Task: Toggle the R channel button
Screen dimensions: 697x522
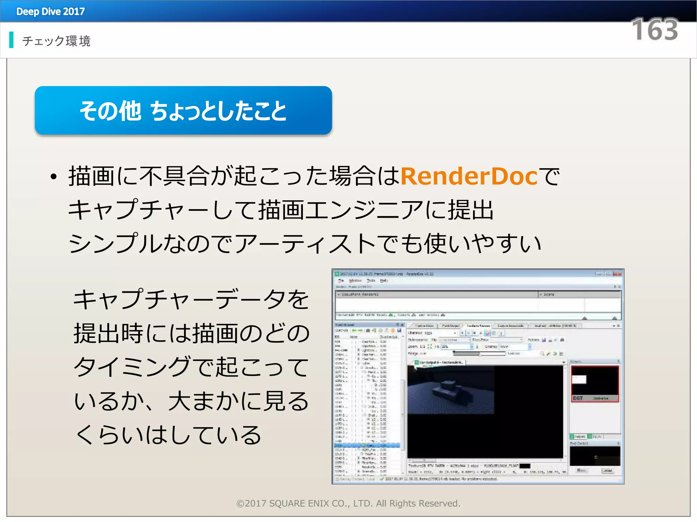Action: point(463,333)
